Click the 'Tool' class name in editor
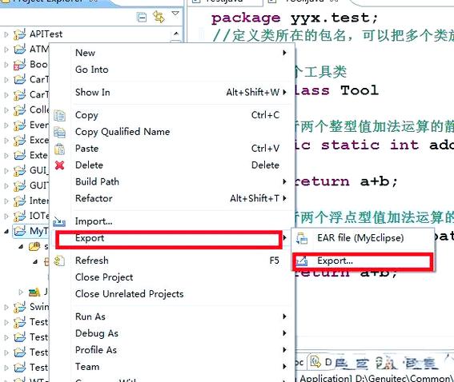 coord(360,90)
